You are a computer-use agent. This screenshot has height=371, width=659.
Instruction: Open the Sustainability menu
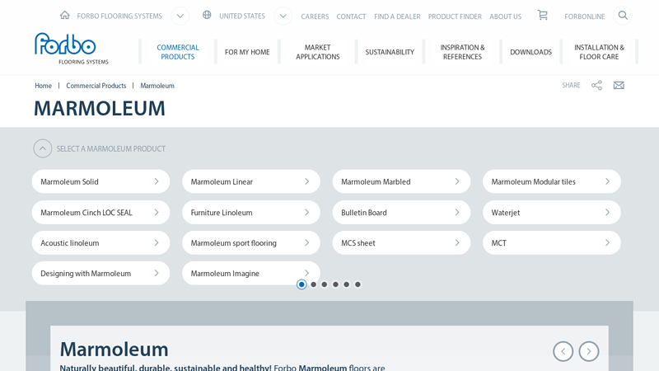coord(390,52)
